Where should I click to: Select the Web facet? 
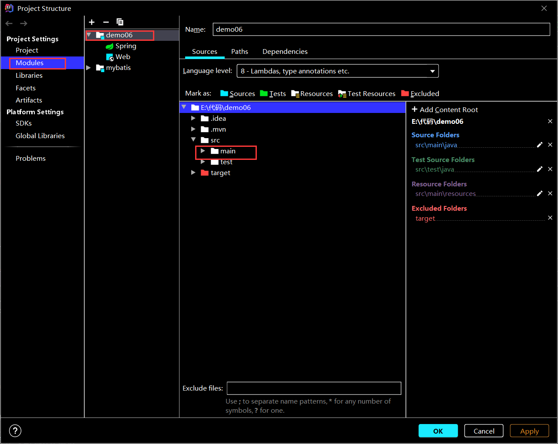point(118,57)
